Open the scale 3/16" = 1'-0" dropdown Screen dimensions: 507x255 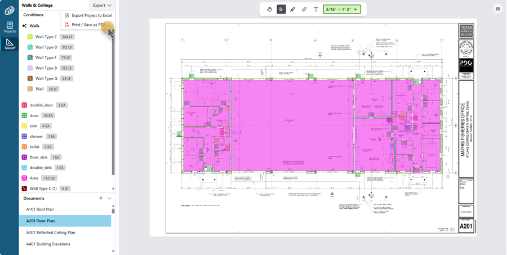(x=342, y=10)
